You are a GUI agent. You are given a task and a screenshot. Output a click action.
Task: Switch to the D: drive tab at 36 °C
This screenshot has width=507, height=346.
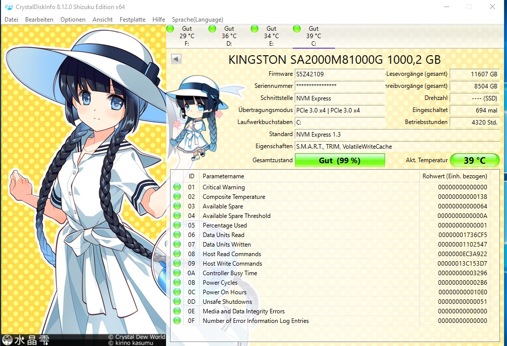click(x=229, y=36)
